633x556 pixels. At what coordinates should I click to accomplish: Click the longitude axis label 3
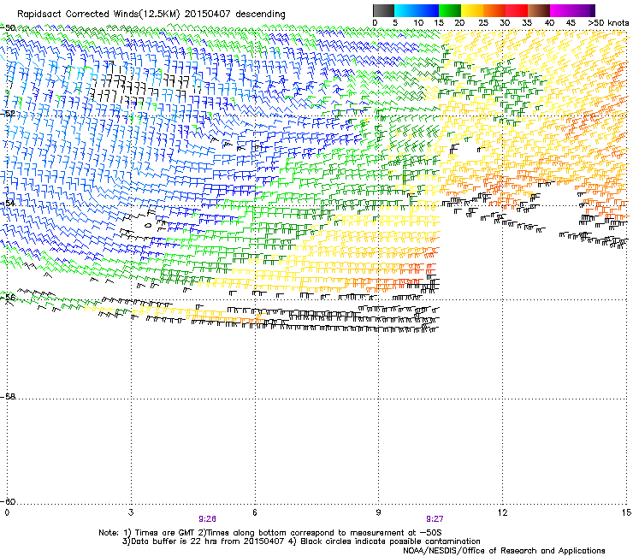tap(131, 512)
